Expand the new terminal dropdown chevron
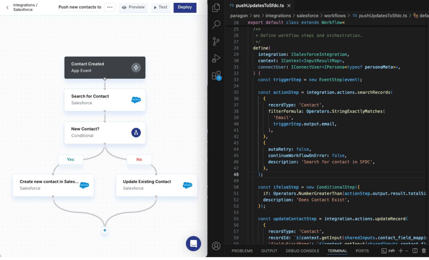 pos(407,251)
